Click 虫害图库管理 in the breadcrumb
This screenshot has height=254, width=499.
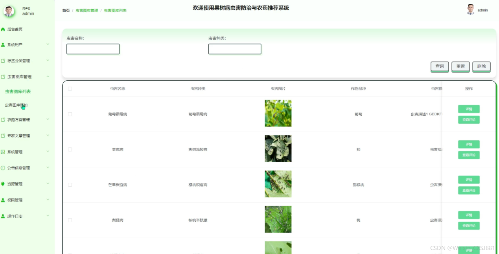click(87, 11)
